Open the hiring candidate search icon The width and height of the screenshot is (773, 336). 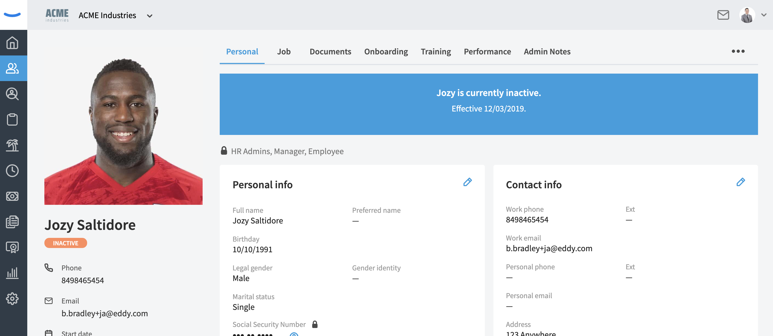click(x=12, y=94)
